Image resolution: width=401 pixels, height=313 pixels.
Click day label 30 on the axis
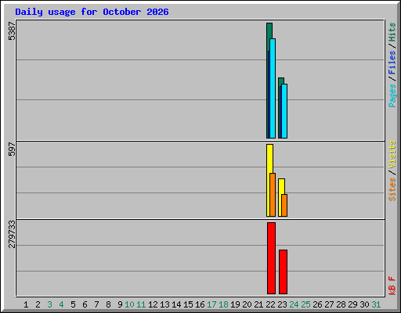point(364,304)
